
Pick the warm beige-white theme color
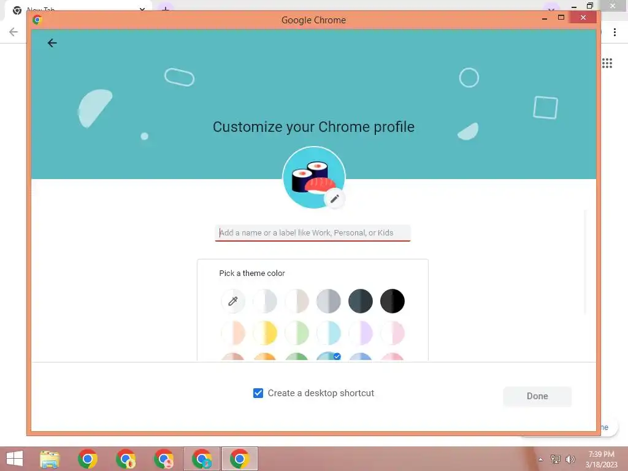pos(297,301)
